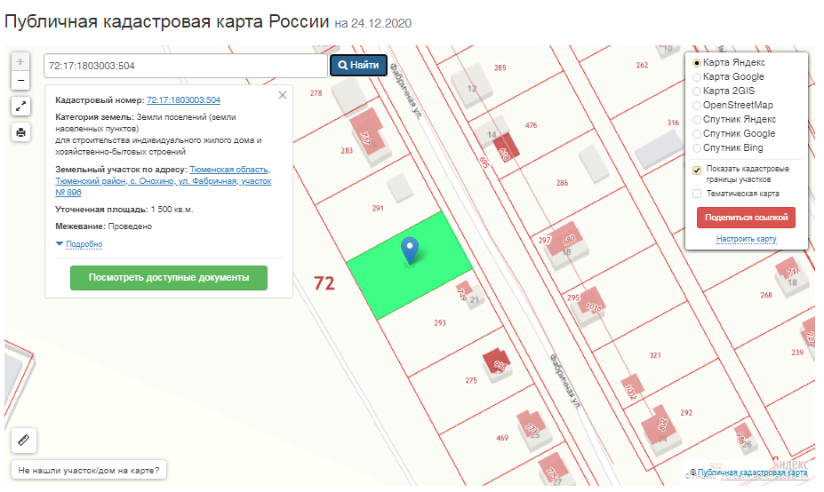The height and width of the screenshot is (492, 824).
Task: Close the parcel info panel
Action: [283, 95]
